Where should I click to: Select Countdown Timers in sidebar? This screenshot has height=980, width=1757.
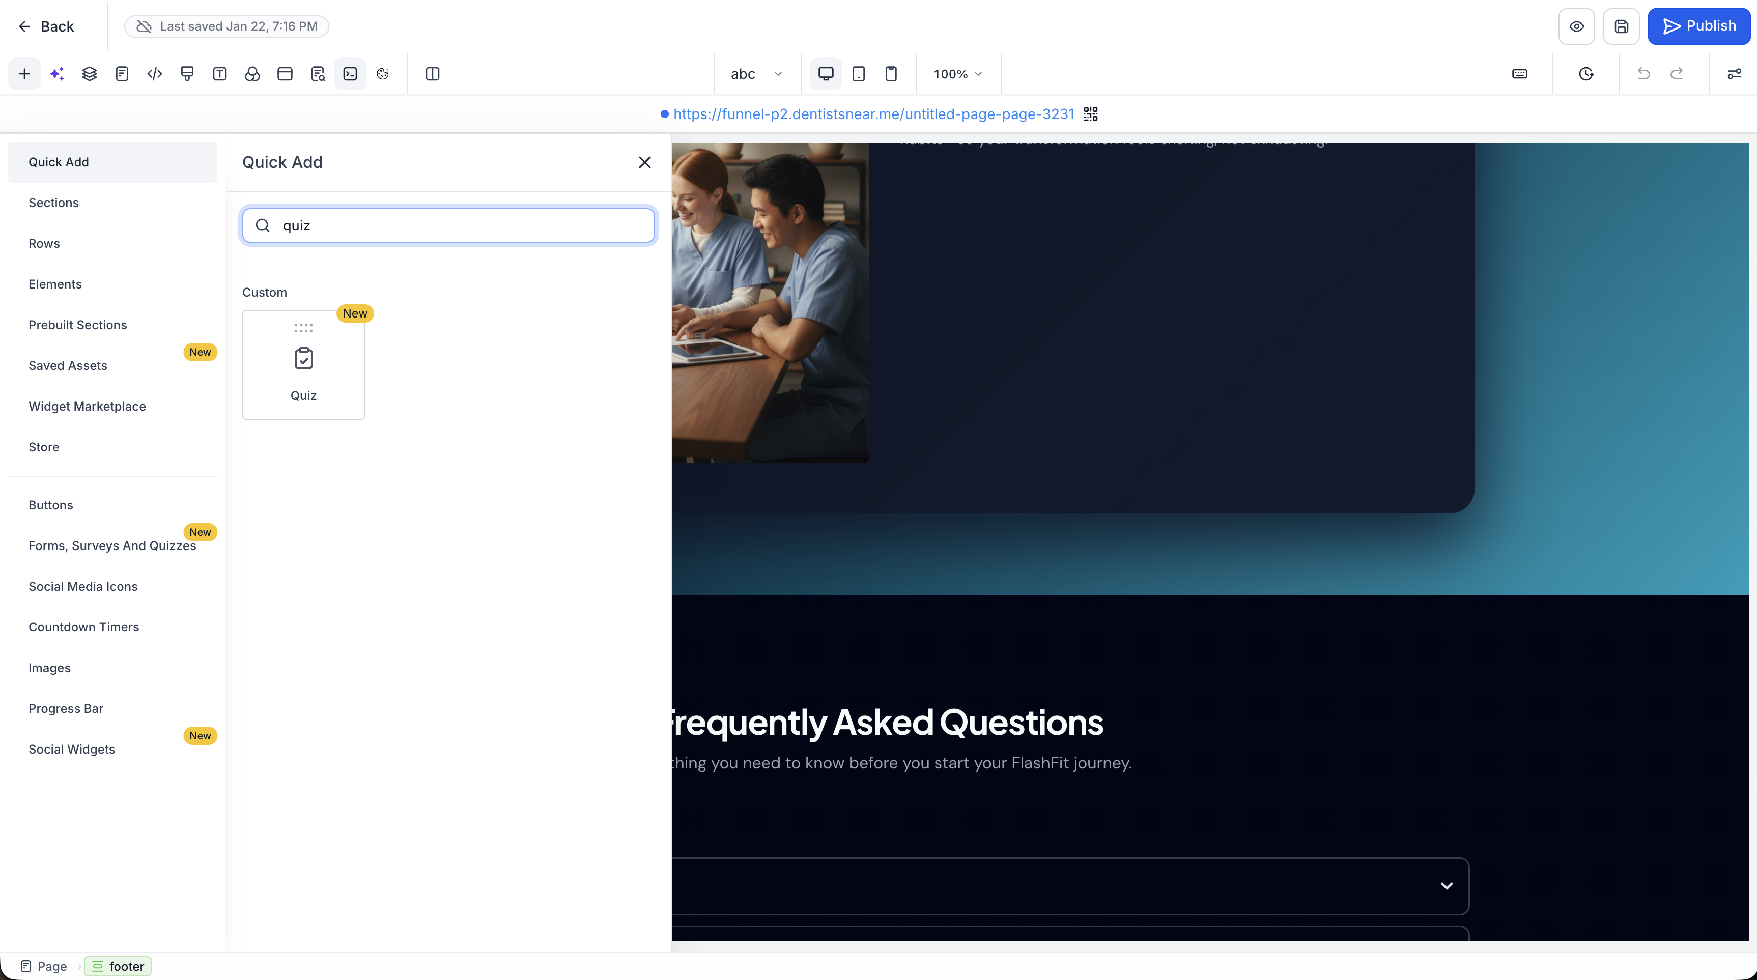112,627
